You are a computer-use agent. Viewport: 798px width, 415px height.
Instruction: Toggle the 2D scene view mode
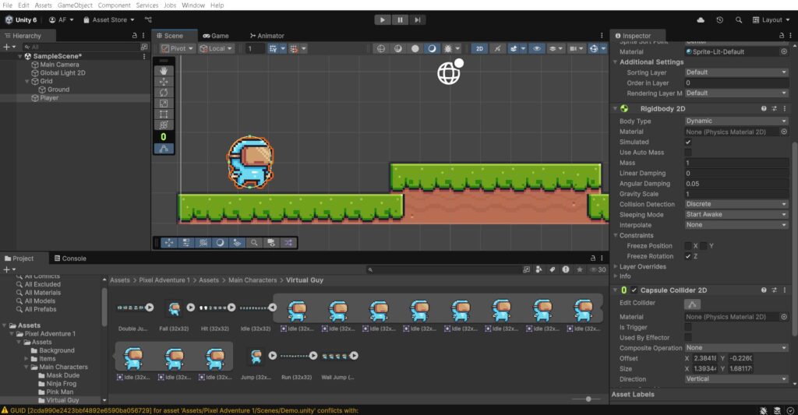click(x=479, y=49)
